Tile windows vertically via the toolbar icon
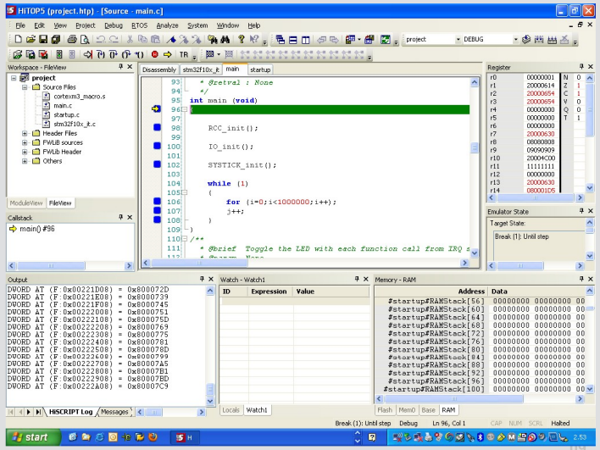This screenshot has height=450, width=600. [x=306, y=40]
